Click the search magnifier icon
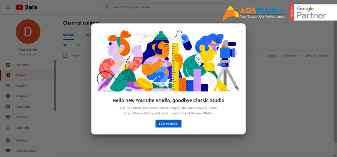Screen dimensions: 337x157 pyautogui.click(x=107, y=7)
